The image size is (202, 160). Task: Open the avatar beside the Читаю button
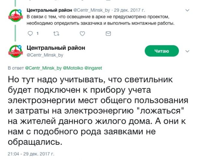coord(15,52)
